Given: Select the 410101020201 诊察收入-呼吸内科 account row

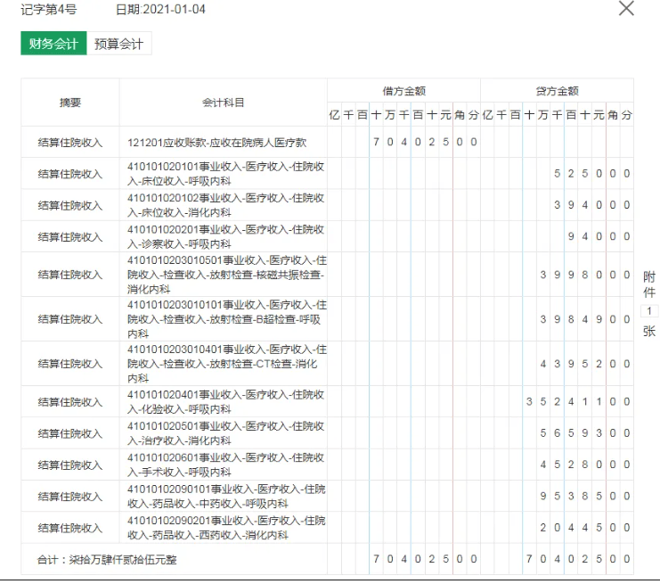Looking at the screenshot, I should click(223, 236).
